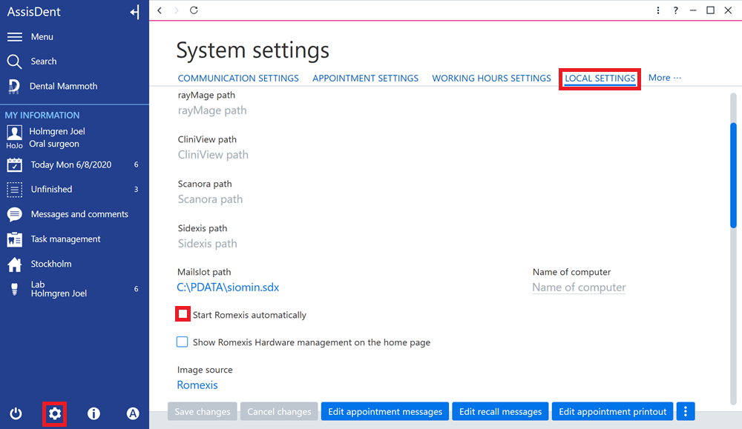The height and width of the screenshot is (429, 742).
Task: Click the HoJo user profile icon
Action: pos(14,137)
